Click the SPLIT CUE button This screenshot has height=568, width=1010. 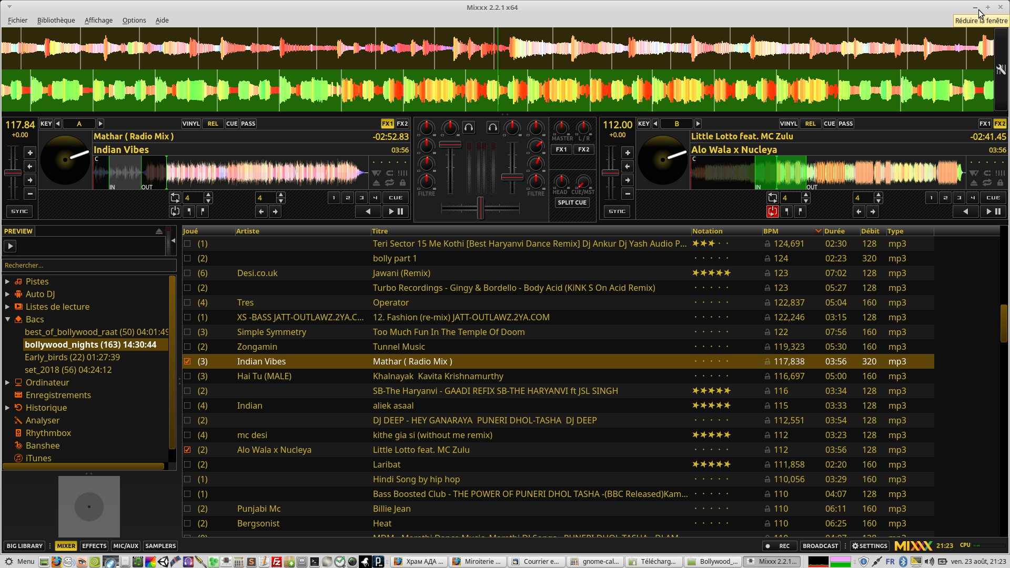(572, 202)
